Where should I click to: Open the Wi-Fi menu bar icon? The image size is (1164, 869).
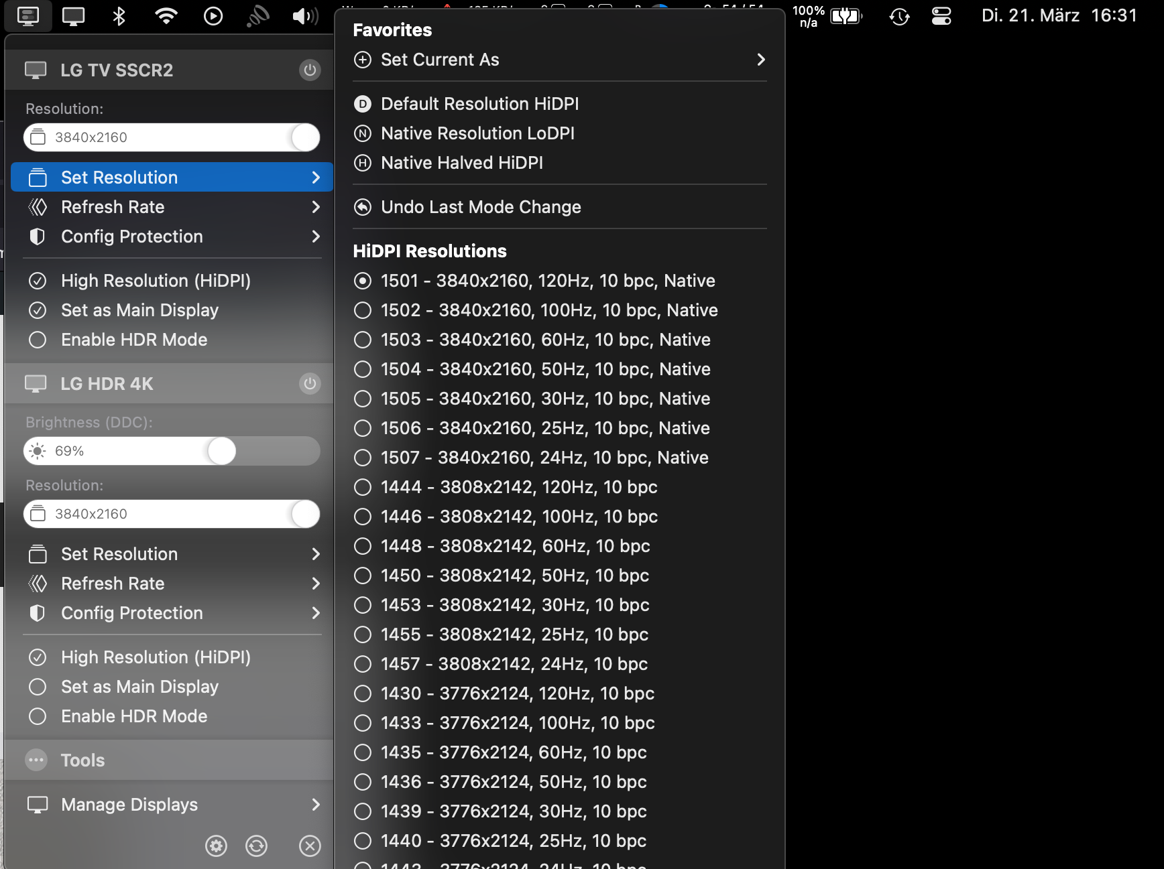click(x=166, y=15)
